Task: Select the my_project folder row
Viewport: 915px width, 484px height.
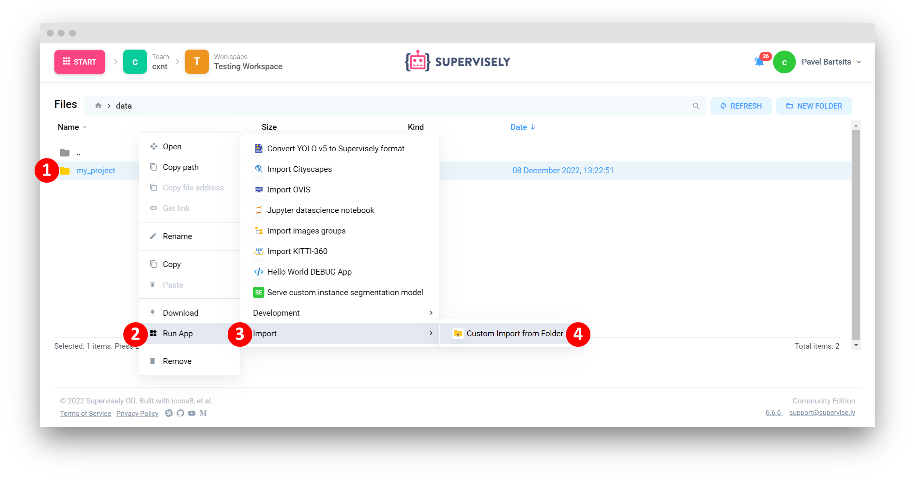Action: [x=96, y=170]
